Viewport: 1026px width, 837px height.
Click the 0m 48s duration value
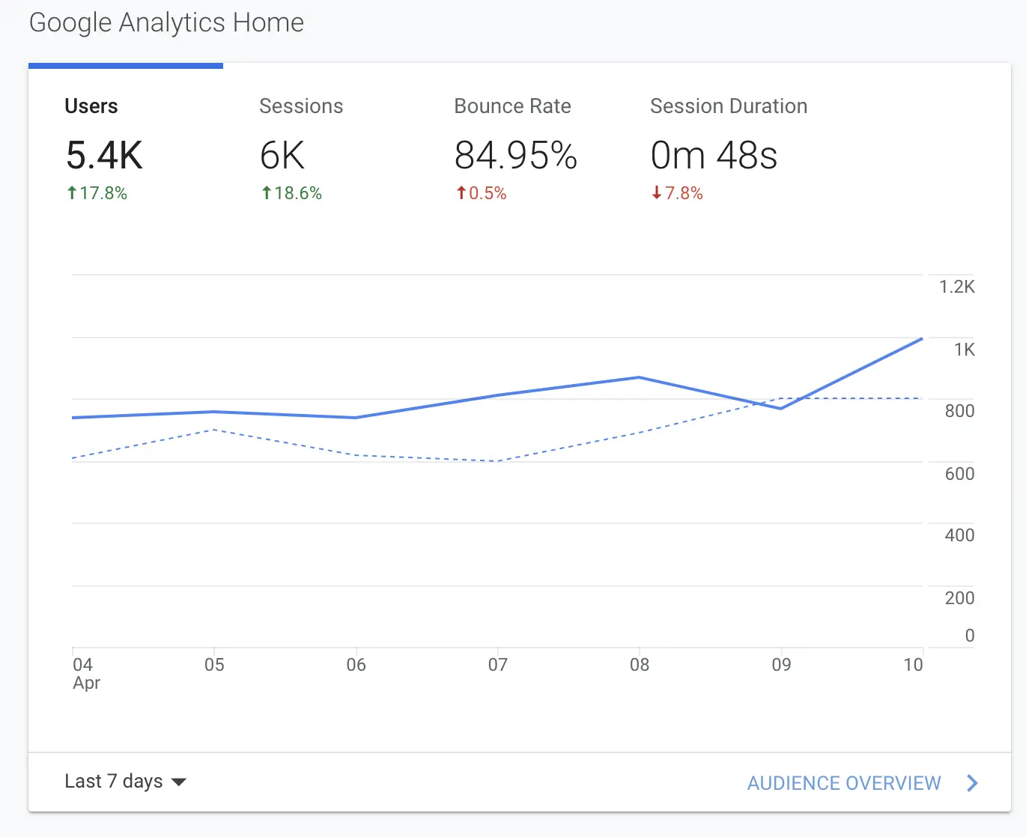pos(714,156)
